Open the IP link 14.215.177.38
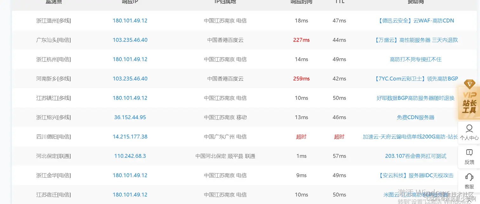This screenshot has width=480, height=204. point(130,137)
